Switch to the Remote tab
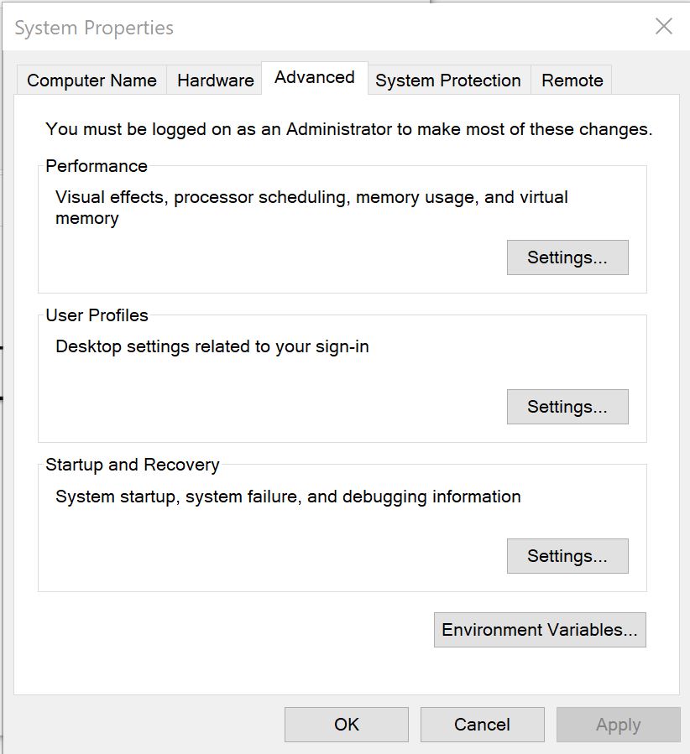This screenshot has width=690, height=754. (x=572, y=81)
